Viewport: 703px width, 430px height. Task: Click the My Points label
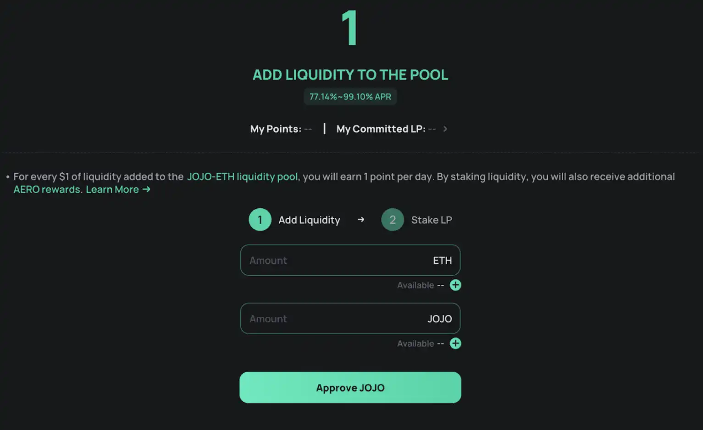click(276, 129)
